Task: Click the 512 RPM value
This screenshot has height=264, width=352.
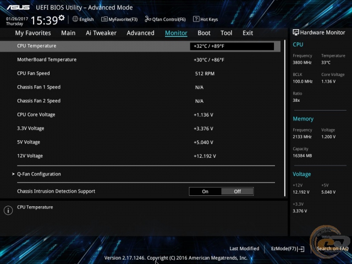Action: coord(205,74)
